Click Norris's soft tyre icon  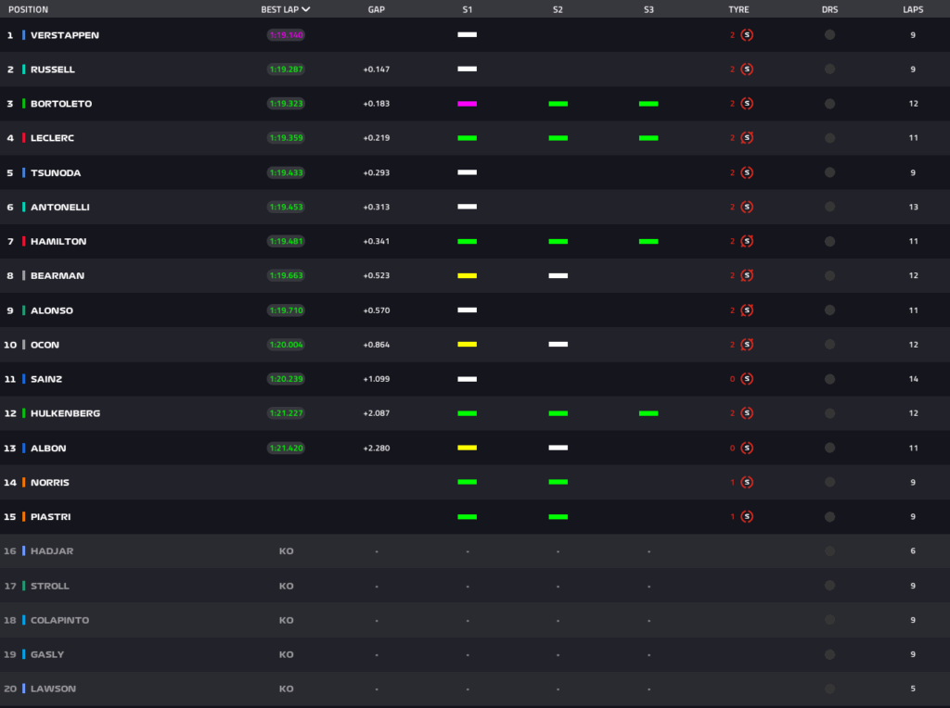pyautogui.click(x=747, y=482)
